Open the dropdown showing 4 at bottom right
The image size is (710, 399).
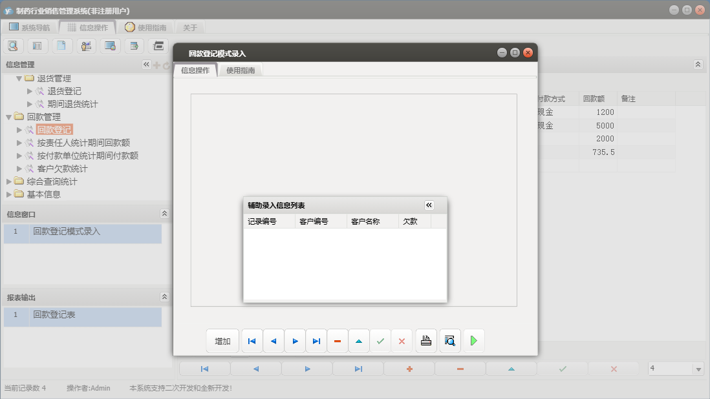pos(698,369)
